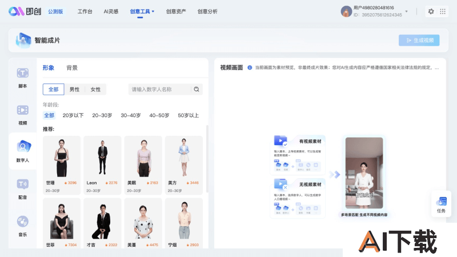The image size is (457, 257).
Task: Select the 美蔓 digital human card
Action: 143,223
